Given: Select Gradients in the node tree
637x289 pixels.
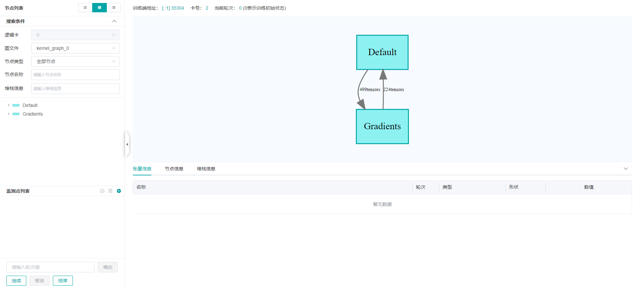Looking at the screenshot, I should coord(33,114).
